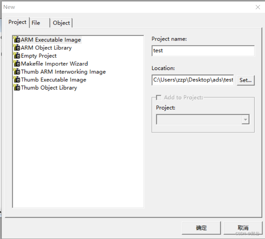Select Thumb Object Library entry

(x=49, y=88)
